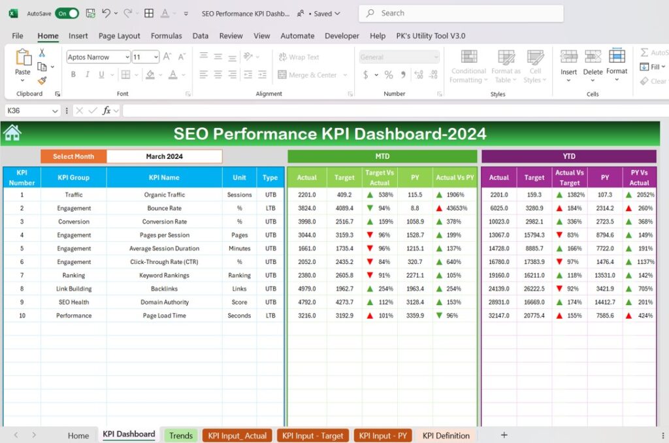Image resolution: width=669 pixels, height=443 pixels.
Task: Add a new sheet with plus button
Action: point(504,435)
